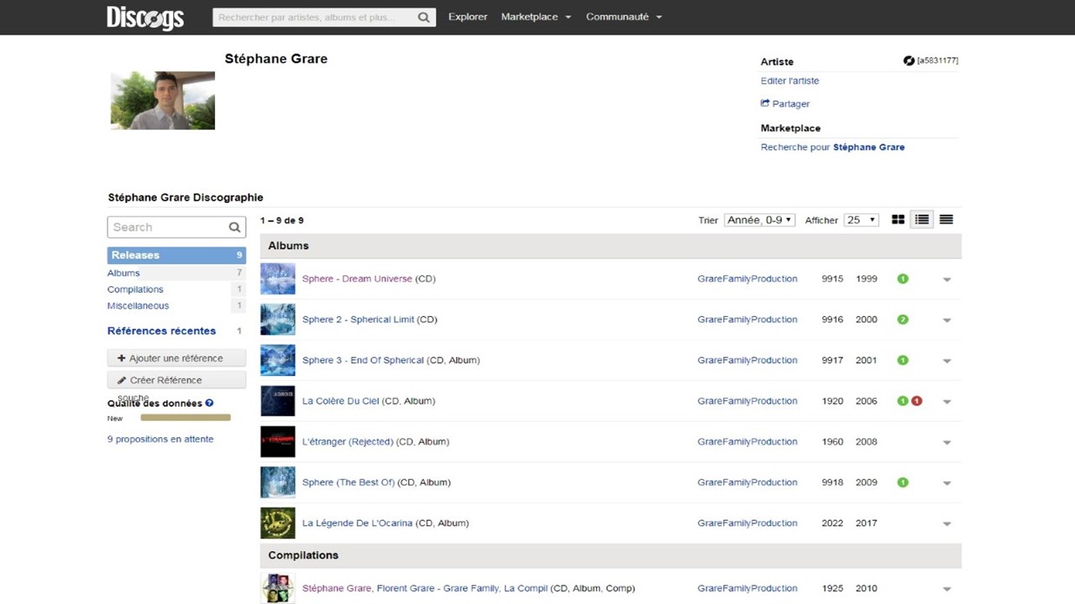Click the magnifier icon in top search bar
The image size is (1075, 604).
424,17
